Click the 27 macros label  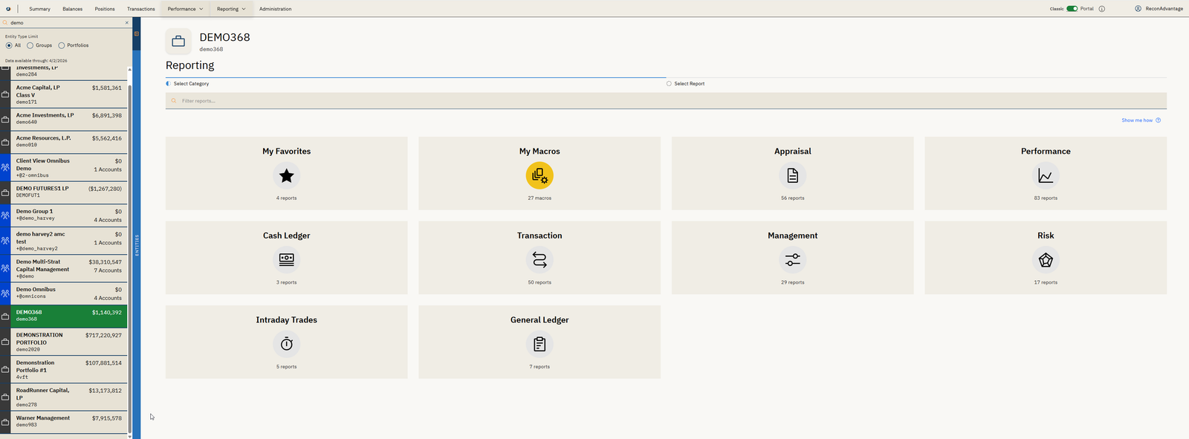point(540,198)
